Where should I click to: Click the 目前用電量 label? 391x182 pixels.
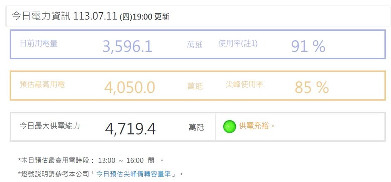(x=39, y=43)
